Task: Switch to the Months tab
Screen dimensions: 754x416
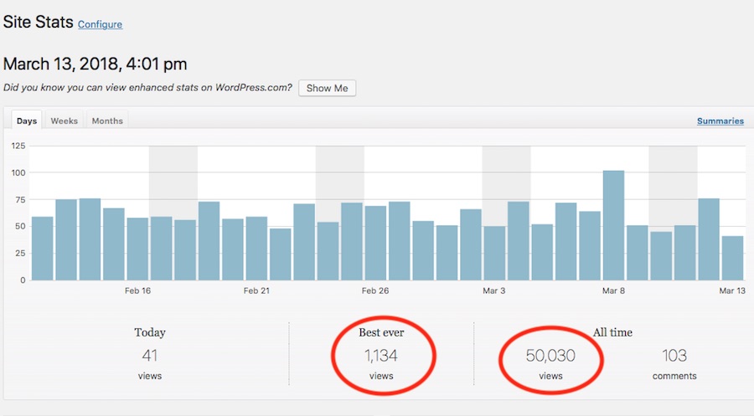Action: [107, 121]
